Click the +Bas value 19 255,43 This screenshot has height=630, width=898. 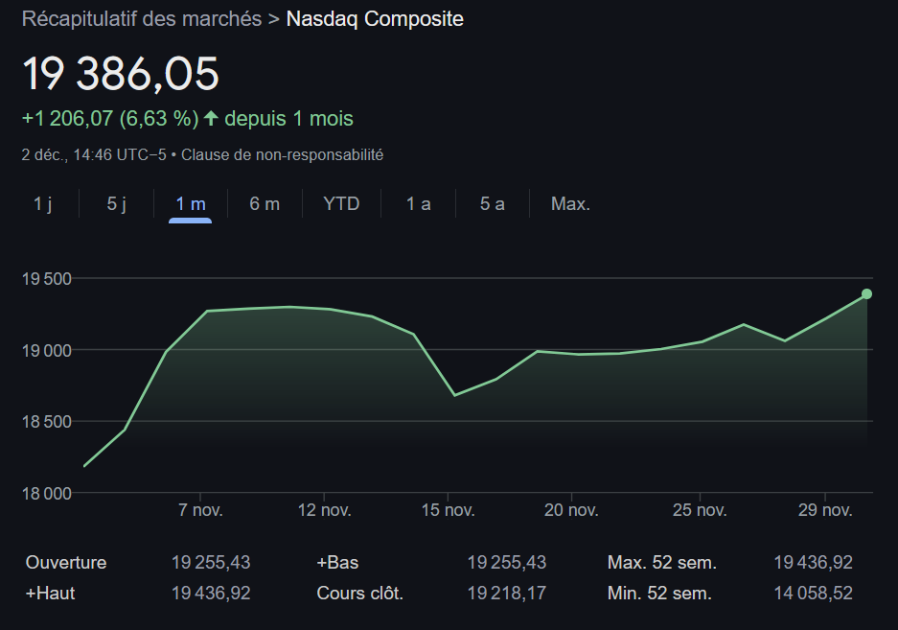(x=507, y=562)
